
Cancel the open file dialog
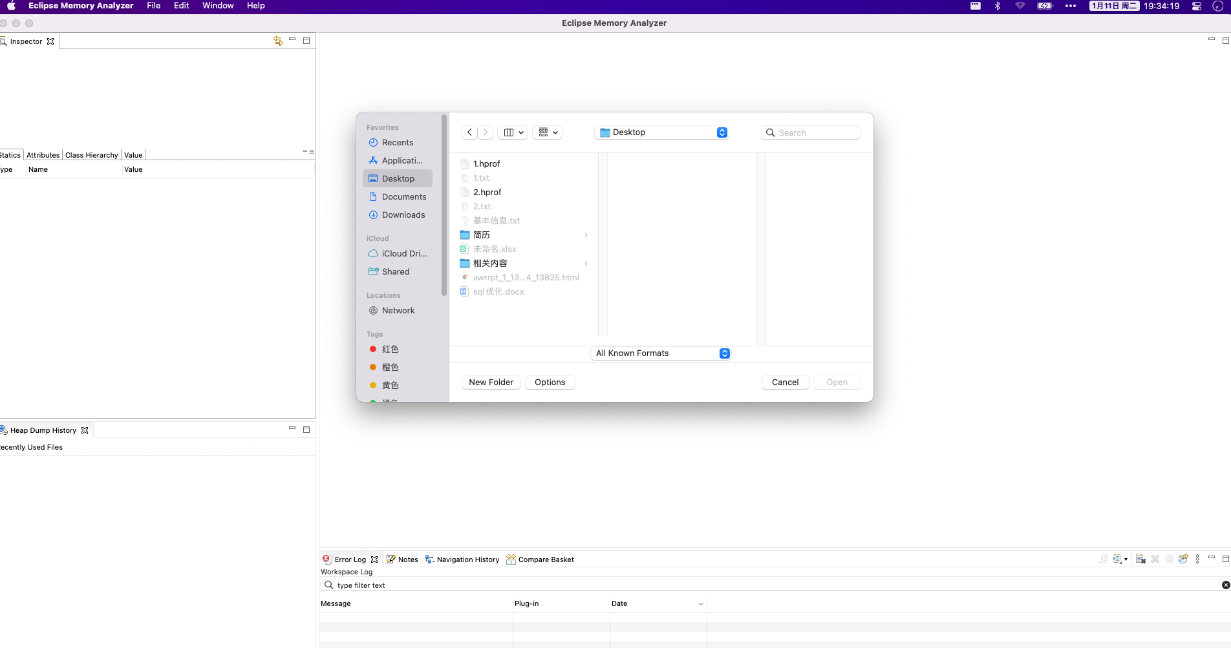(786, 382)
